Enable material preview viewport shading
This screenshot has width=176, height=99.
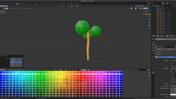point(146,8)
